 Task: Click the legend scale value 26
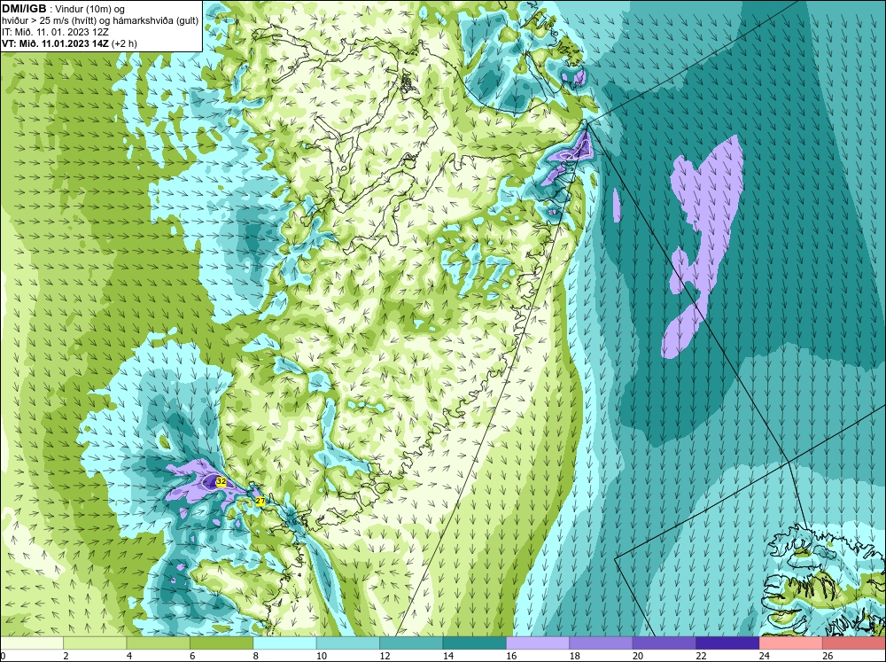(x=828, y=656)
